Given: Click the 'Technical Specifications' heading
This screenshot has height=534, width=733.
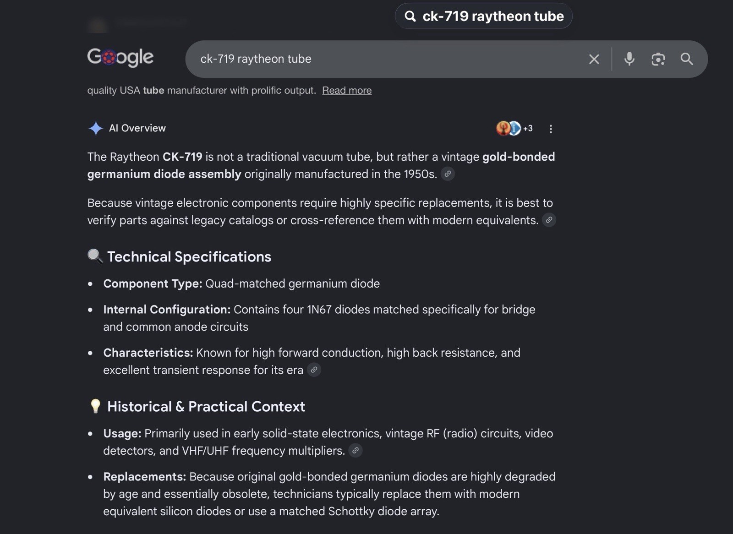Looking at the screenshot, I should point(189,257).
